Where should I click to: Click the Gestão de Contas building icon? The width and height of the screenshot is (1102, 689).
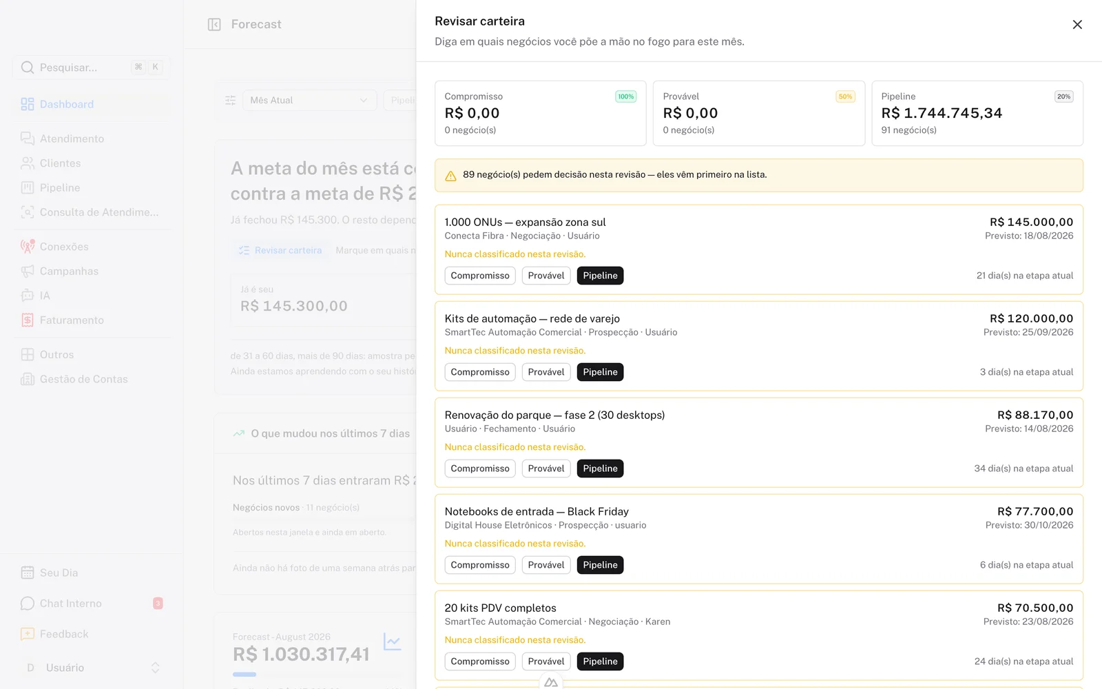(x=28, y=379)
